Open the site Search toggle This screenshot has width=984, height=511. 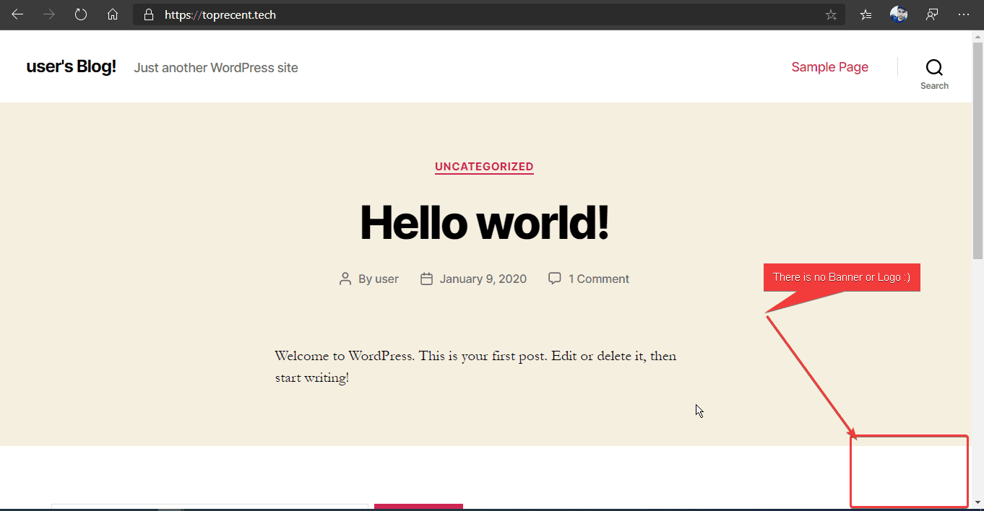[x=934, y=74]
